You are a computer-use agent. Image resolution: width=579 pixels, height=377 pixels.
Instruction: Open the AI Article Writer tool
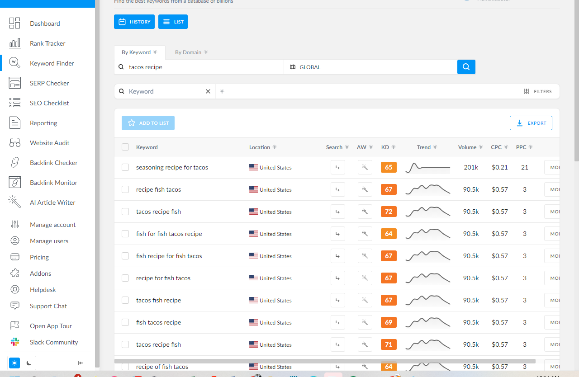point(52,203)
